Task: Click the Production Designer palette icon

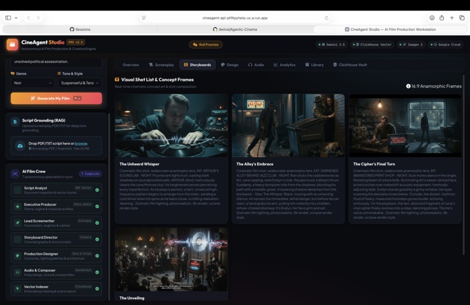Action: pos(17,256)
